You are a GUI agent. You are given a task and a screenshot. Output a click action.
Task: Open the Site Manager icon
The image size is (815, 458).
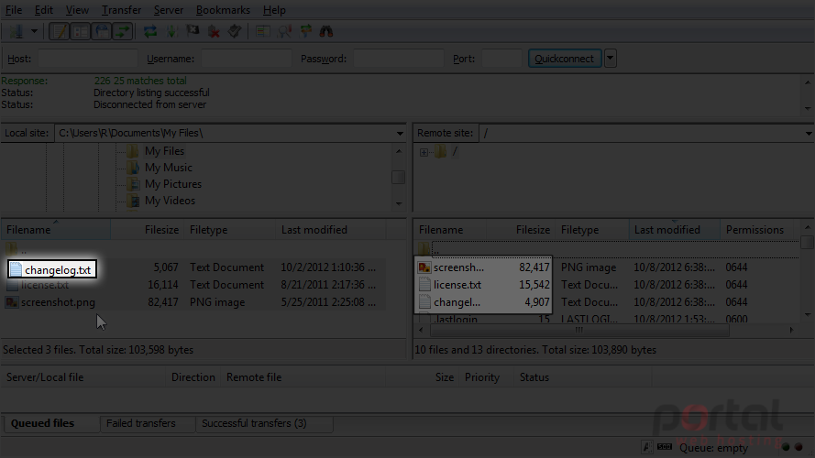(17, 32)
